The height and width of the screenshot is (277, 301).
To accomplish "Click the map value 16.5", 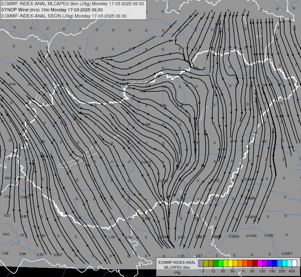I will click(x=6, y=234).
